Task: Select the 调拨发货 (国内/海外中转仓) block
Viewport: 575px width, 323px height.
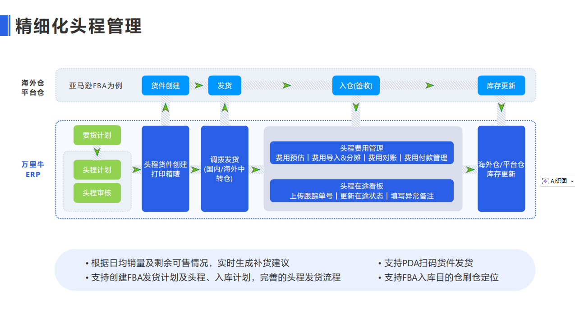Action: (225, 169)
